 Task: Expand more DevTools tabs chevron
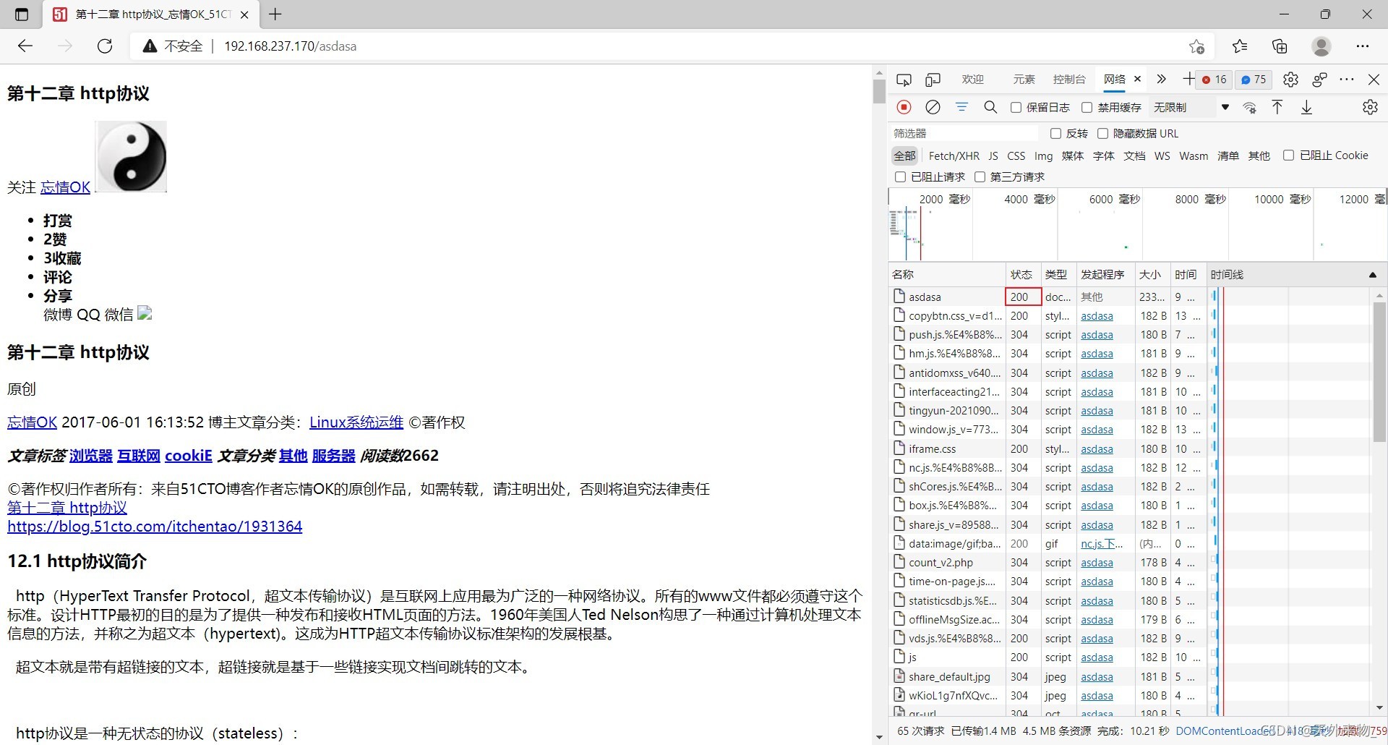point(1161,80)
